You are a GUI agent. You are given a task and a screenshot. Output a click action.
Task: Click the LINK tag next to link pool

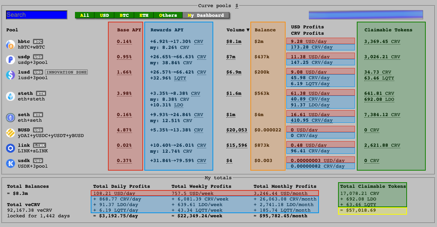coord(39,145)
